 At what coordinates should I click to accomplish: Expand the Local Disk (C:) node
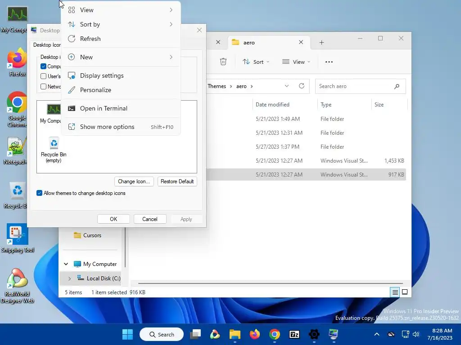70,279
